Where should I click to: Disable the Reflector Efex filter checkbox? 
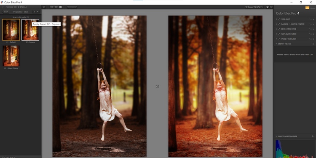[279, 29]
